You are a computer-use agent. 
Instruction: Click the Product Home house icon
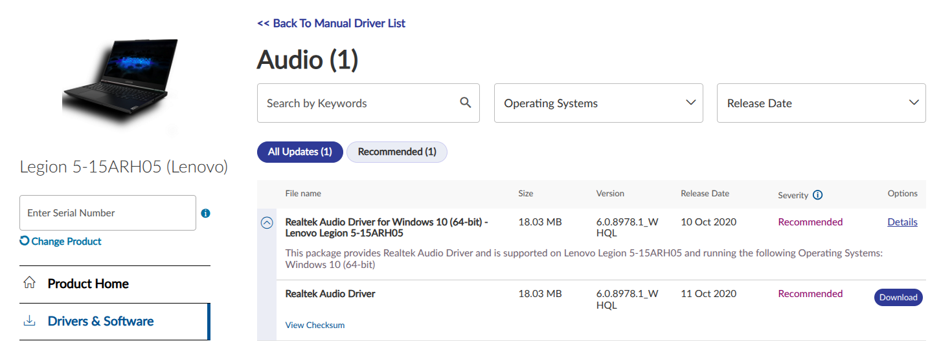click(28, 283)
